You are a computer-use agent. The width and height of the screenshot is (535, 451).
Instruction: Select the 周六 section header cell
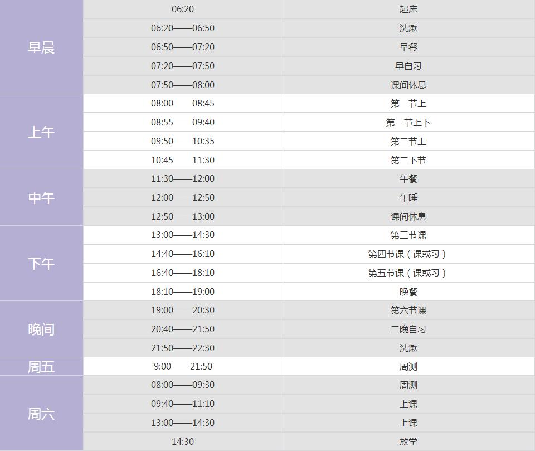point(41,414)
